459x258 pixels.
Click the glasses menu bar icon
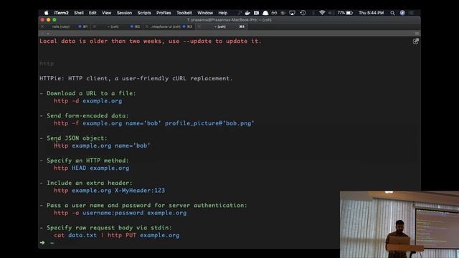click(274, 13)
